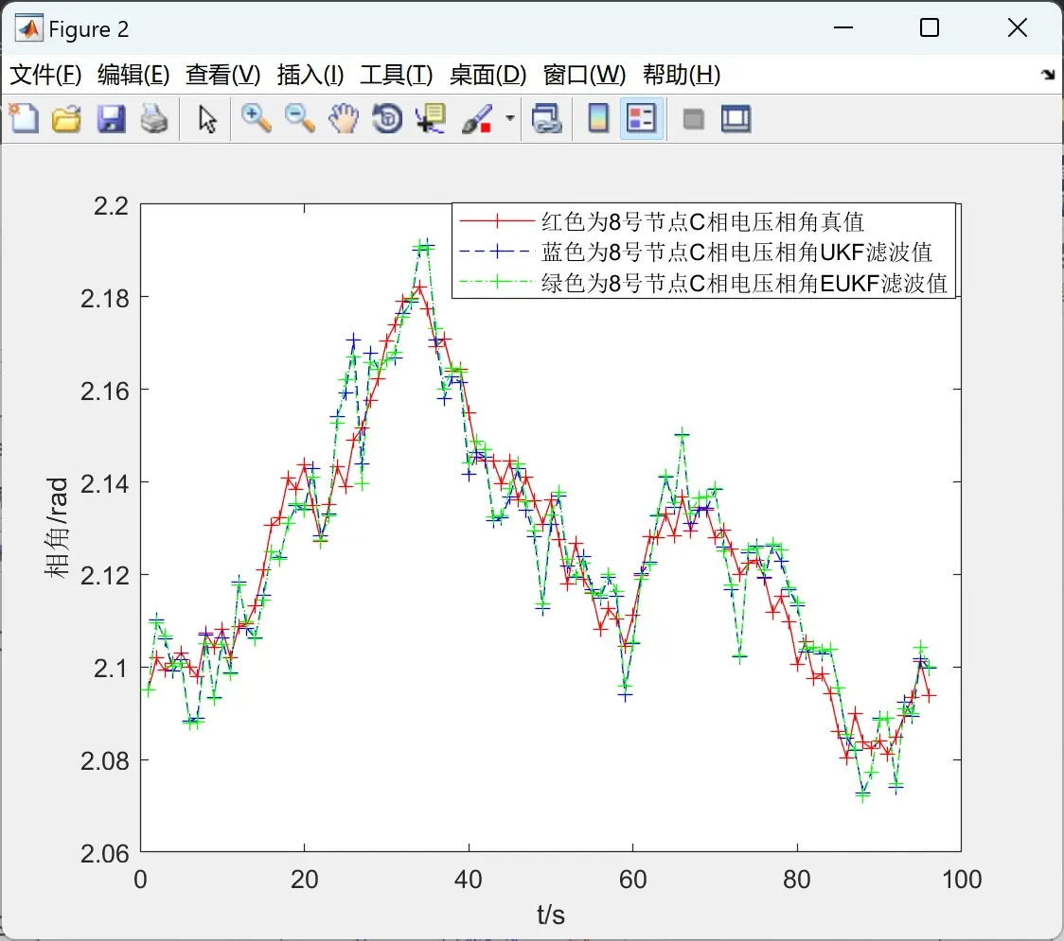Print the figure with printer icon

pos(154,118)
